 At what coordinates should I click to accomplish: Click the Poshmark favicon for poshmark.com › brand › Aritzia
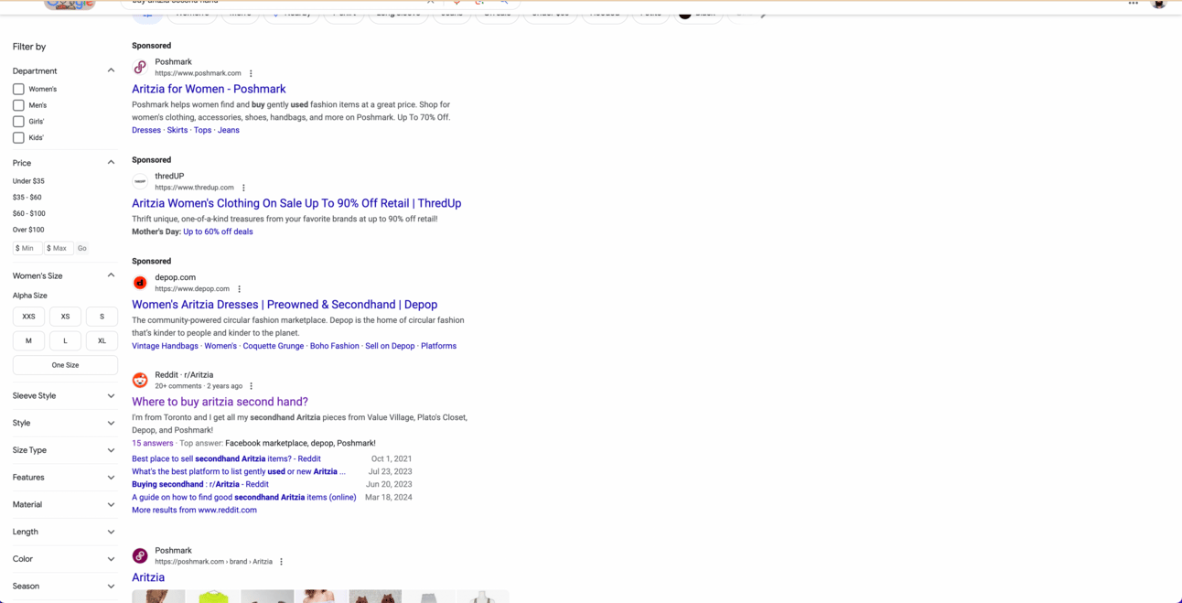(140, 555)
